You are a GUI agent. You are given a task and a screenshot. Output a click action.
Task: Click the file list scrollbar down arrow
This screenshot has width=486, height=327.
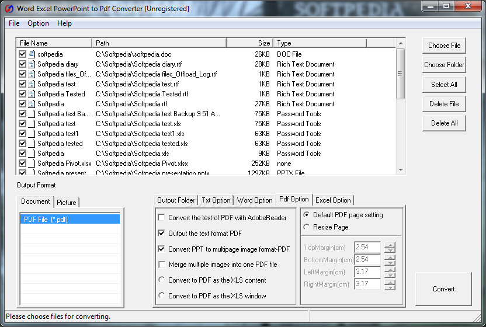[x=401, y=169]
